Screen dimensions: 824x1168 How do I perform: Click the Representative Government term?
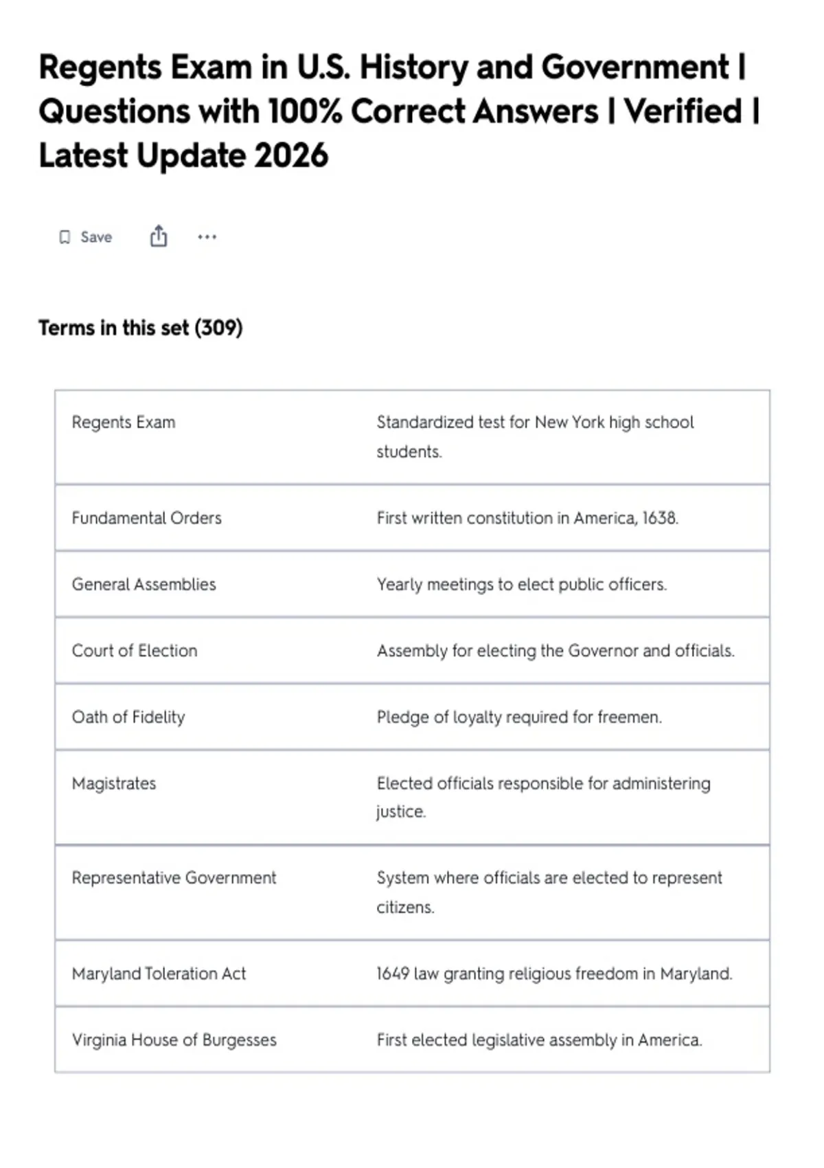[x=174, y=877]
